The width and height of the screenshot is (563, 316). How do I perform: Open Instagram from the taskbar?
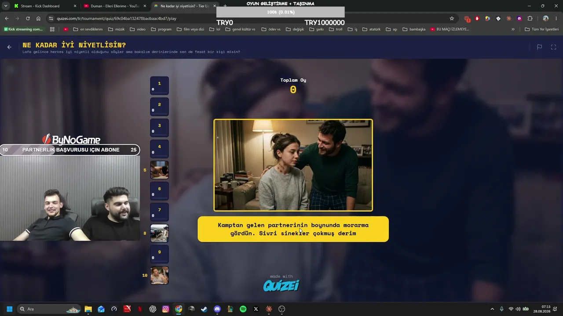coord(165,309)
